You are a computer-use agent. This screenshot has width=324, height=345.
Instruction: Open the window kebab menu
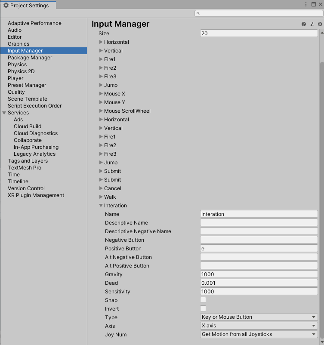pyautogui.click(x=306, y=4)
